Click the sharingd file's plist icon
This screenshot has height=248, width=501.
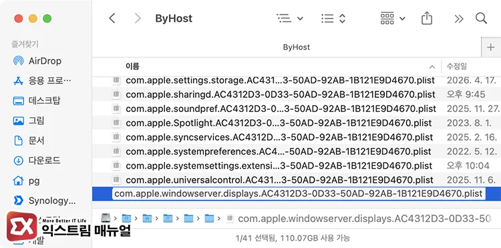coord(117,95)
